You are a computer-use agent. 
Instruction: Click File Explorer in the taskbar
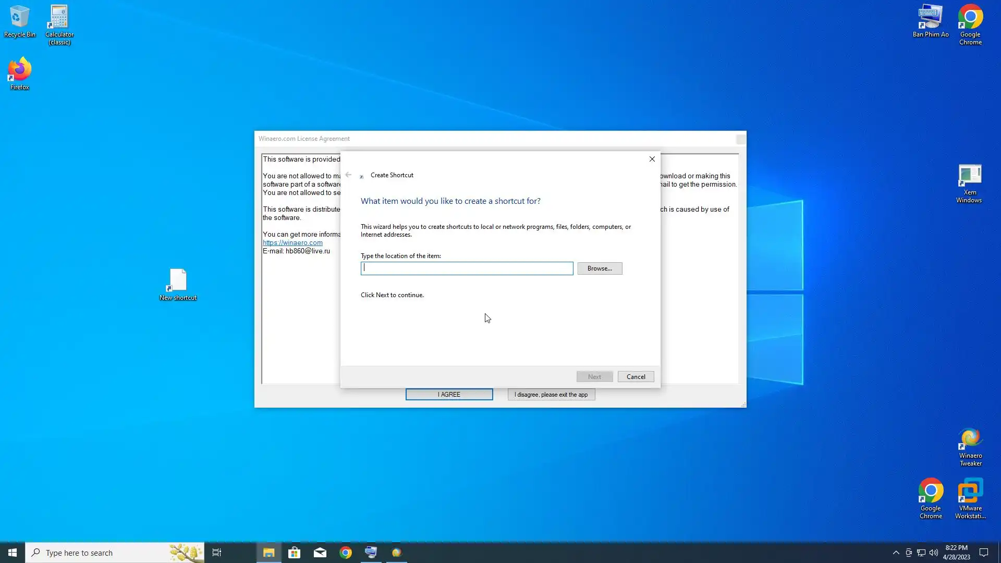268,553
